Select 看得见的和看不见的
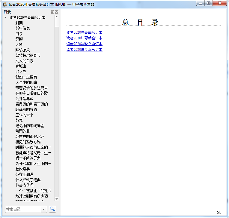Screen dimensions: 229x218 (x=32, y=104)
